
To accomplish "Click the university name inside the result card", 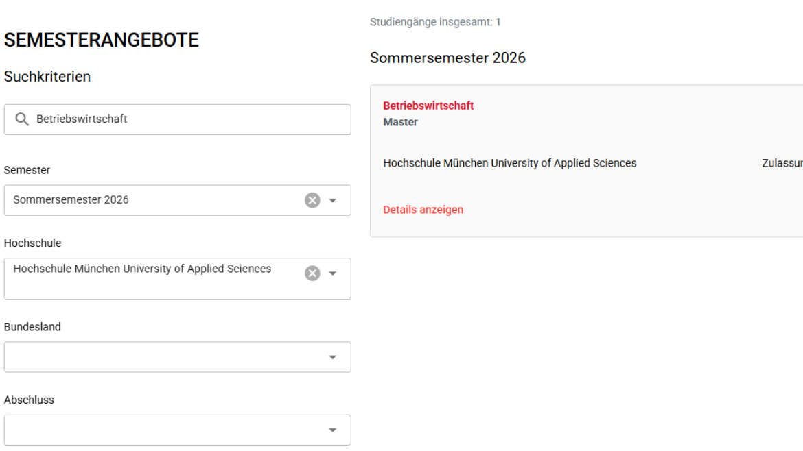I will pos(509,163).
